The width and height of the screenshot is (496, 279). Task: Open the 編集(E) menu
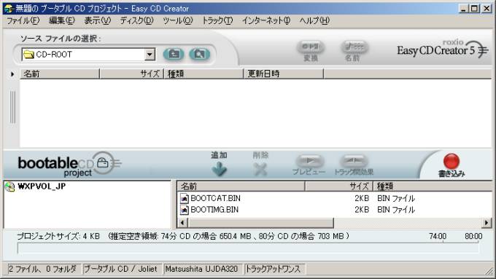62,21
